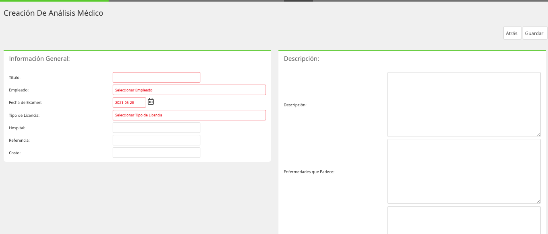Click the Fecha de Examen date field
The image size is (548, 234).
(x=129, y=103)
